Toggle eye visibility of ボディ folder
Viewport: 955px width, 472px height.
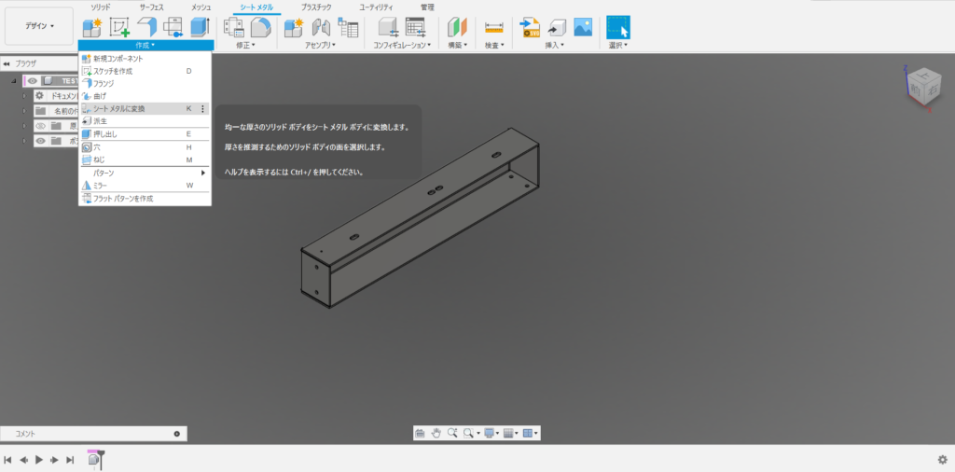[x=40, y=141]
